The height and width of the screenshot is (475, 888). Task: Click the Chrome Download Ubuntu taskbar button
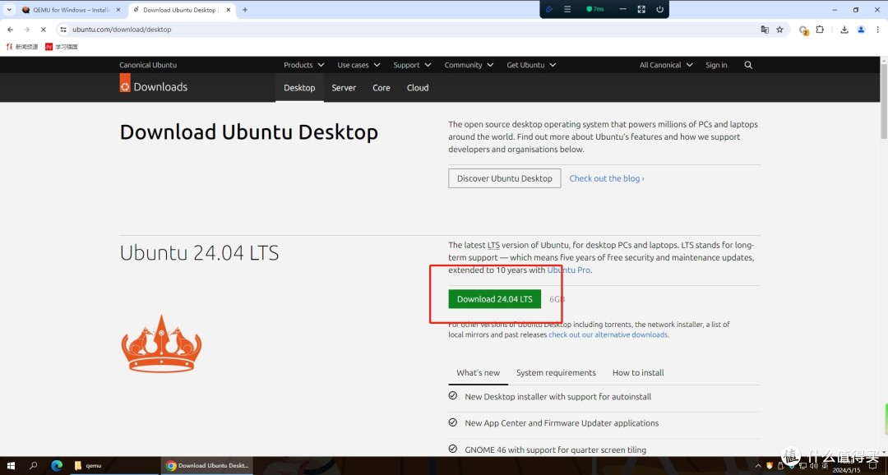tap(207, 466)
